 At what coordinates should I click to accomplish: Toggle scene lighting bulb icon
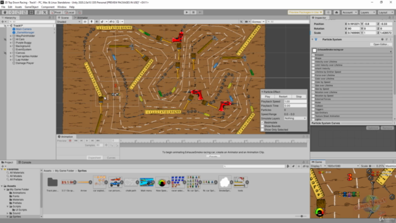click(x=92, y=22)
